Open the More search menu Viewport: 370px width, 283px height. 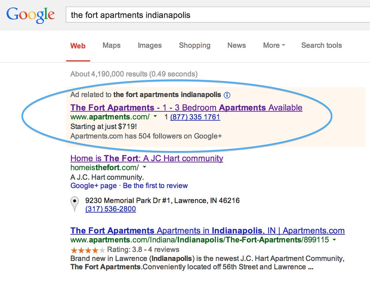point(274,45)
